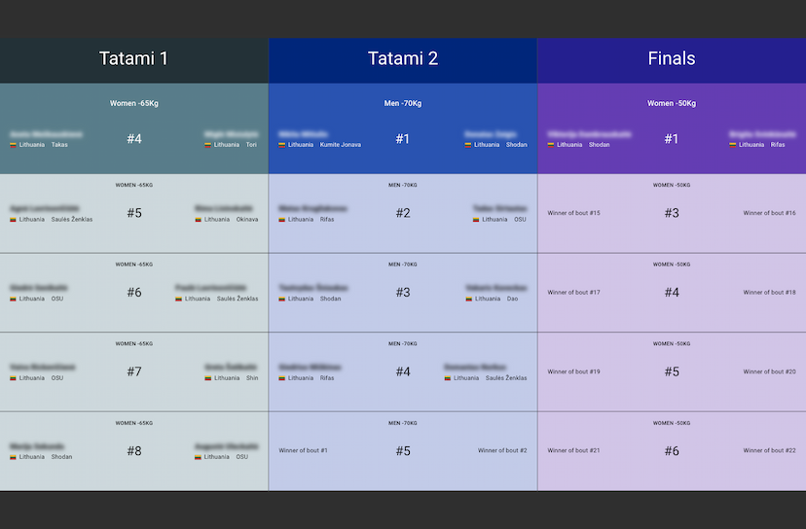The width and height of the screenshot is (806, 529).
Task: Open "Winner of bout #15" placeholder
Action: pos(573,213)
